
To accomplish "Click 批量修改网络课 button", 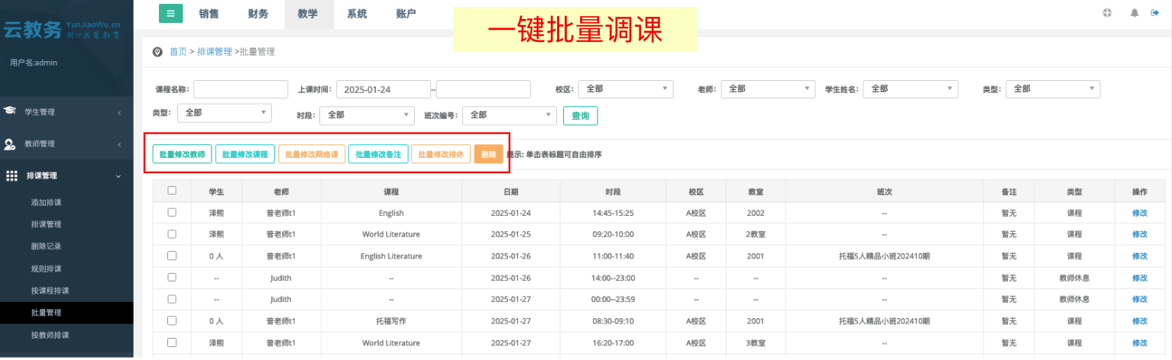I will (312, 154).
